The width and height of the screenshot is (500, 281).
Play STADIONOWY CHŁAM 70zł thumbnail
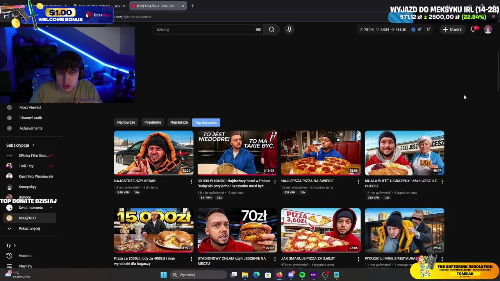pos(237,230)
